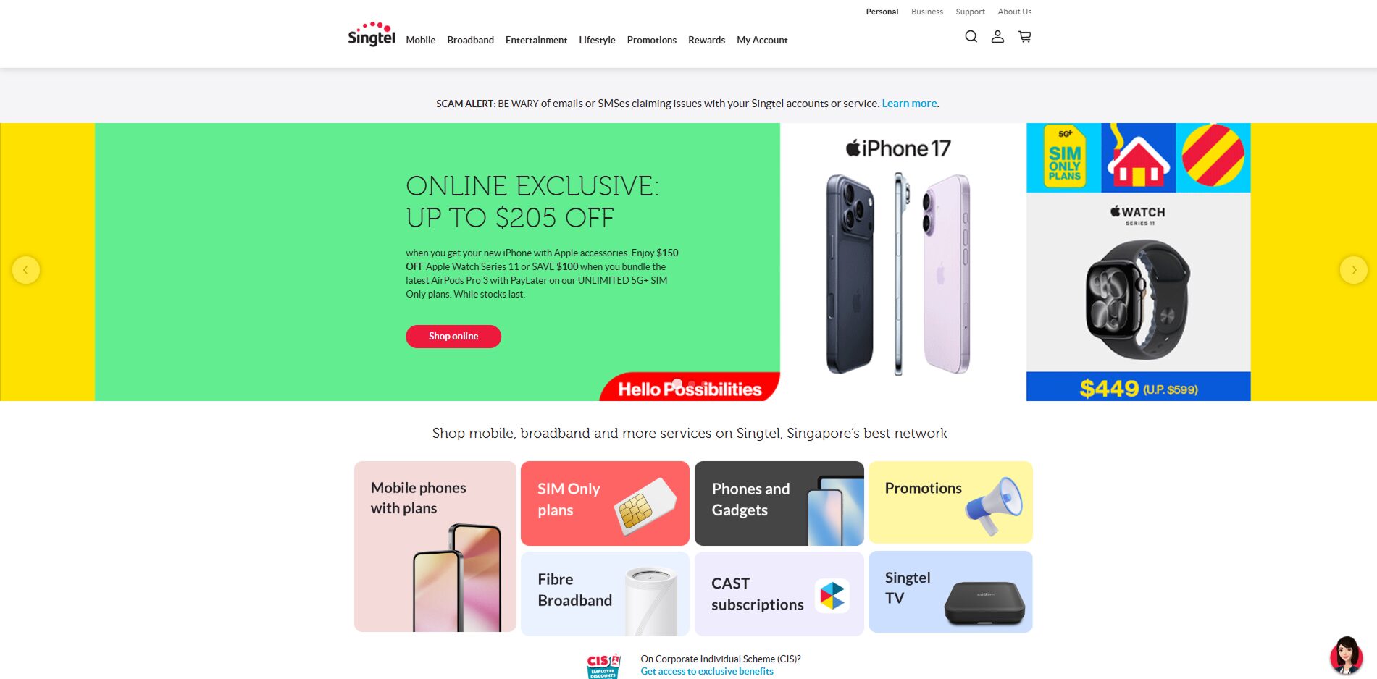Follow the scam alert Learn more link

(x=909, y=104)
